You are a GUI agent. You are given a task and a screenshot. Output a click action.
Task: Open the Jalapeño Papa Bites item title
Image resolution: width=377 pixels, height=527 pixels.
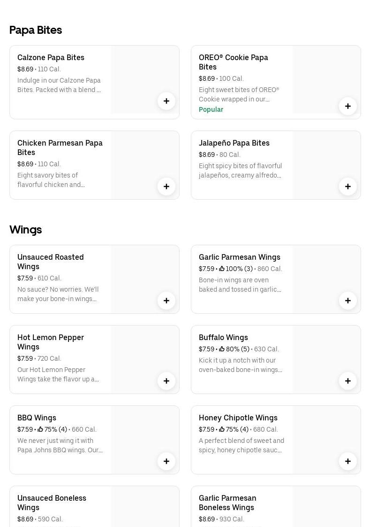pos(234,143)
